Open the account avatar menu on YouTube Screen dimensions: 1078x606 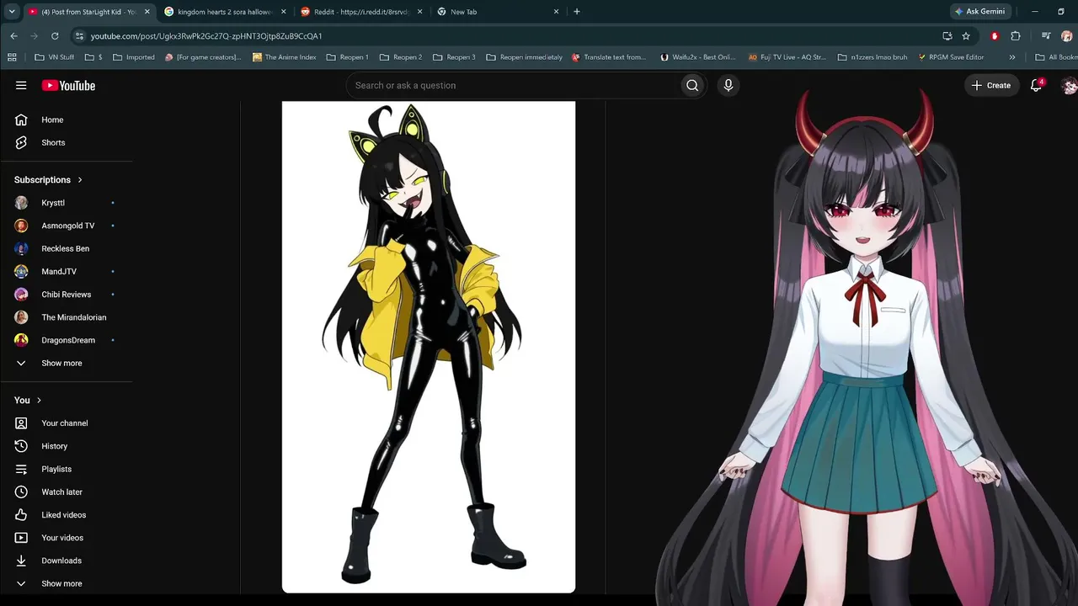click(1070, 85)
